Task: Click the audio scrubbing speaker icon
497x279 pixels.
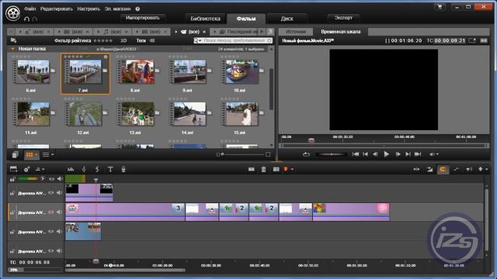Action: (468, 170)
